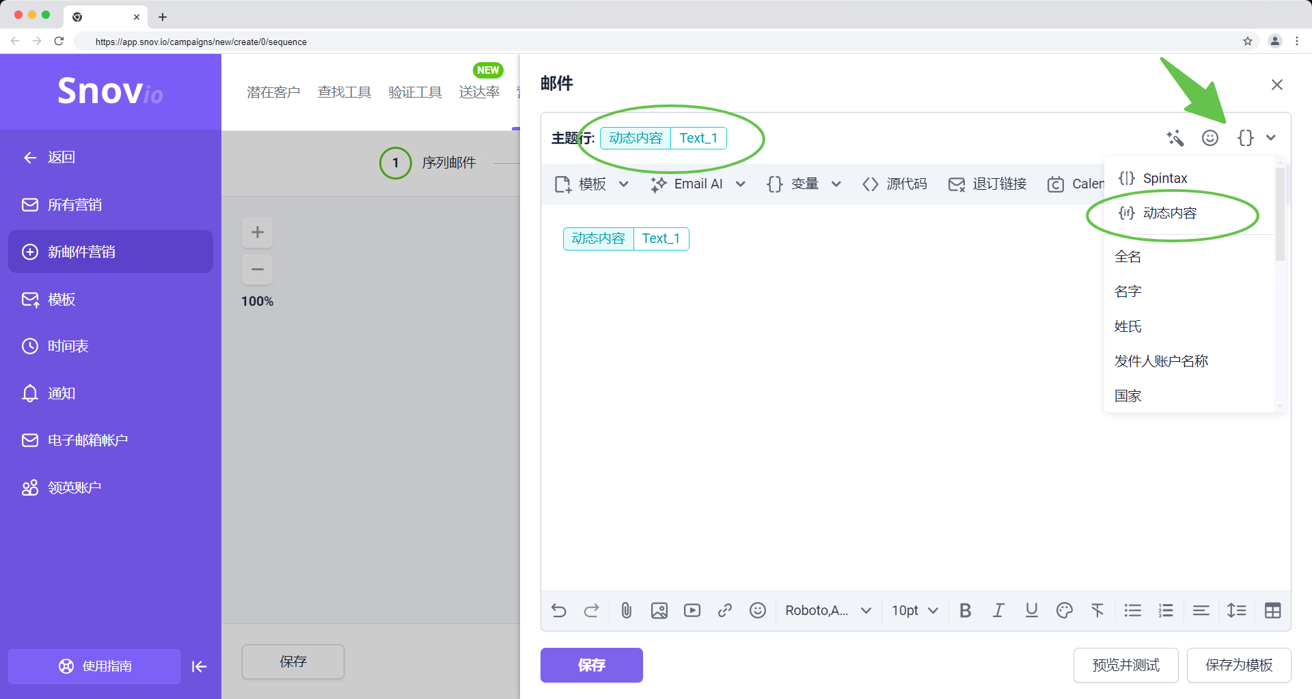Click the line height icon
The image size is (1312, 699).
(1237, 610)
